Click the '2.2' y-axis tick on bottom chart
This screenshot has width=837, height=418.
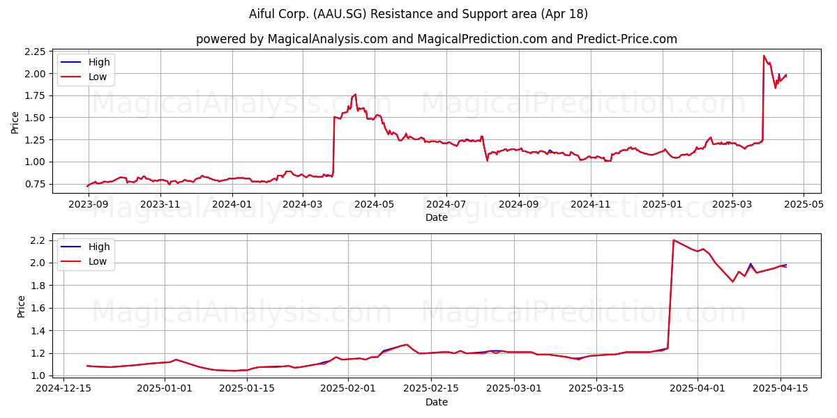point(39,240)
